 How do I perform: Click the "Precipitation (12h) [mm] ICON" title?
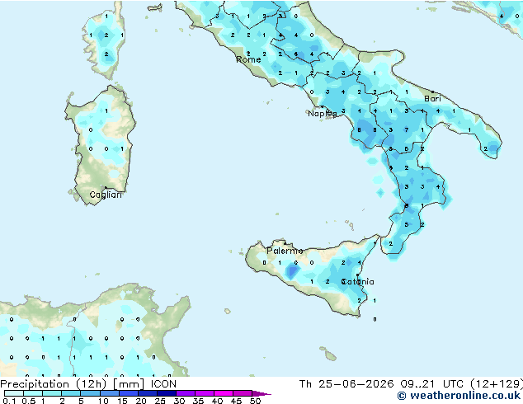(88, 384)
